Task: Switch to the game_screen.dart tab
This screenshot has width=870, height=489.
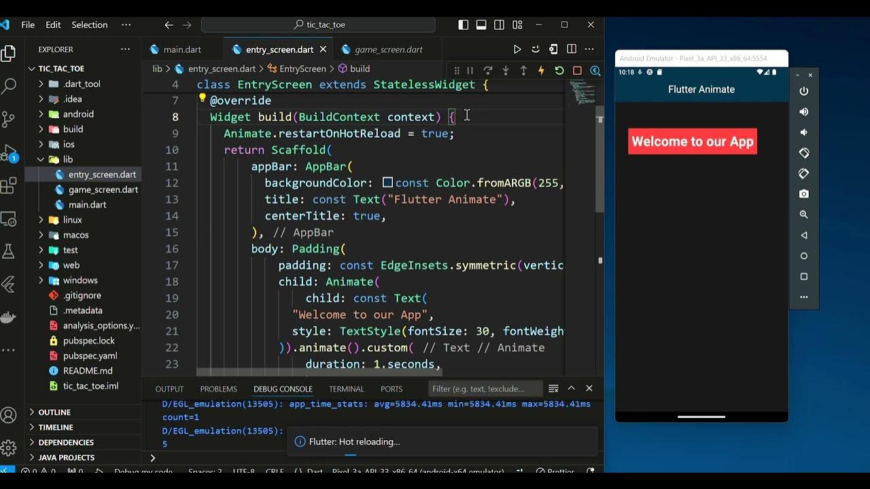Action: click(x=389, y=50)
